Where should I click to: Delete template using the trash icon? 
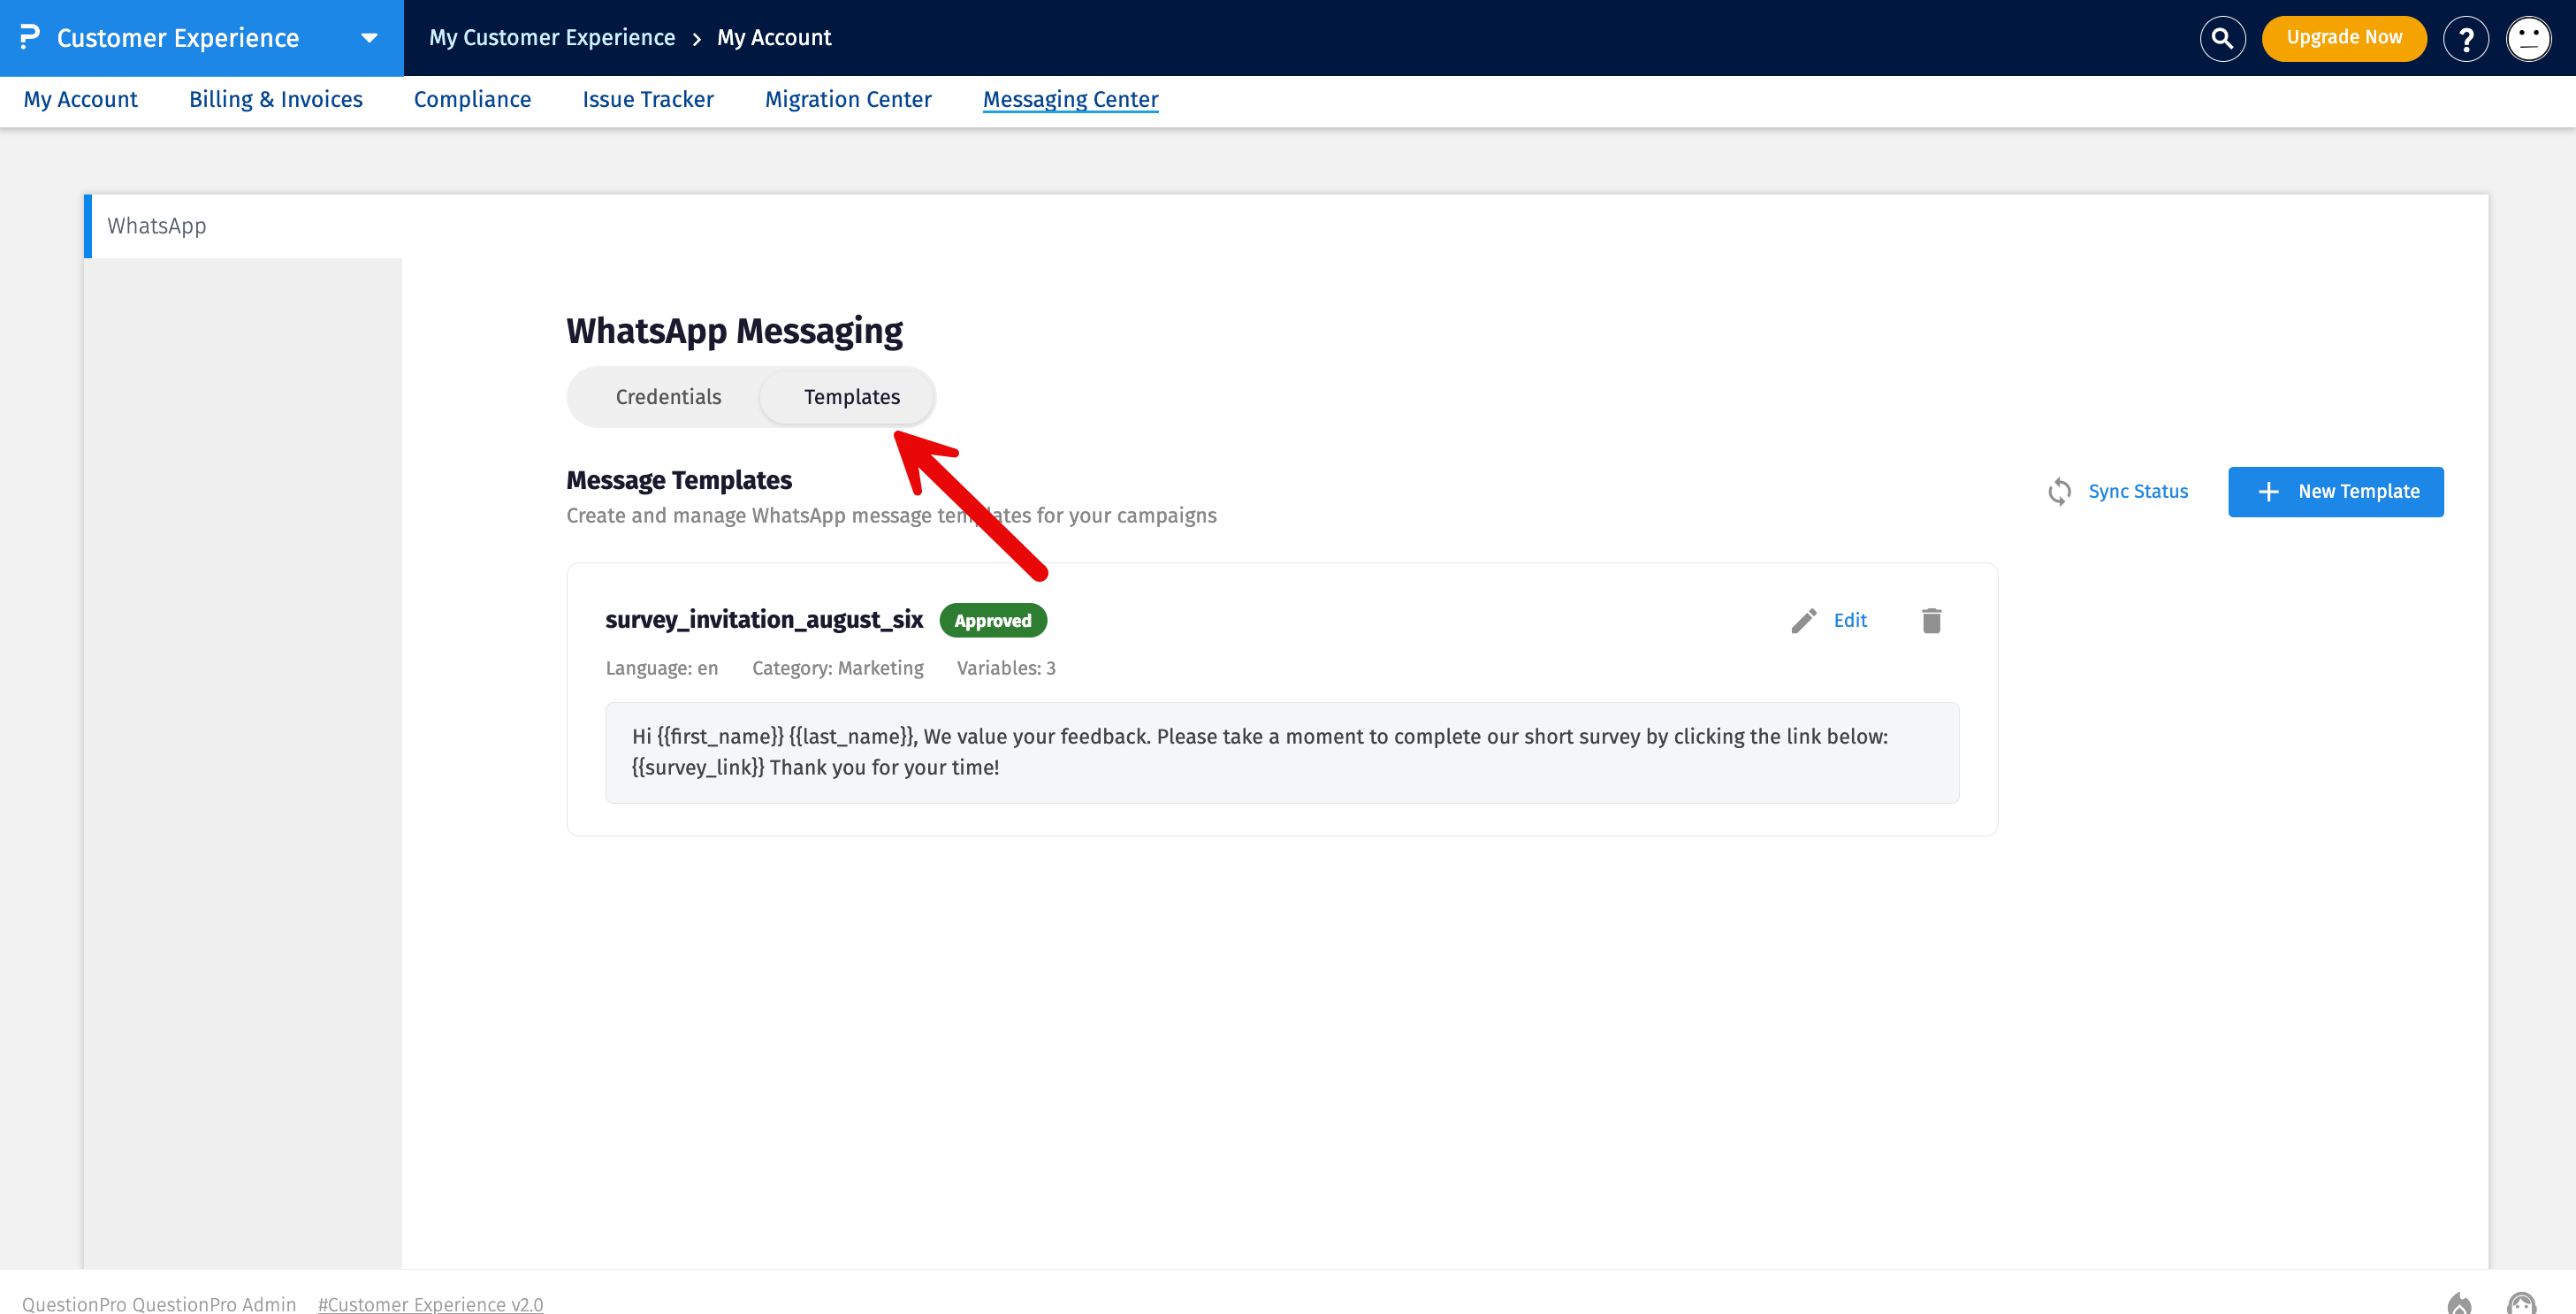[x=1931, y=620]
